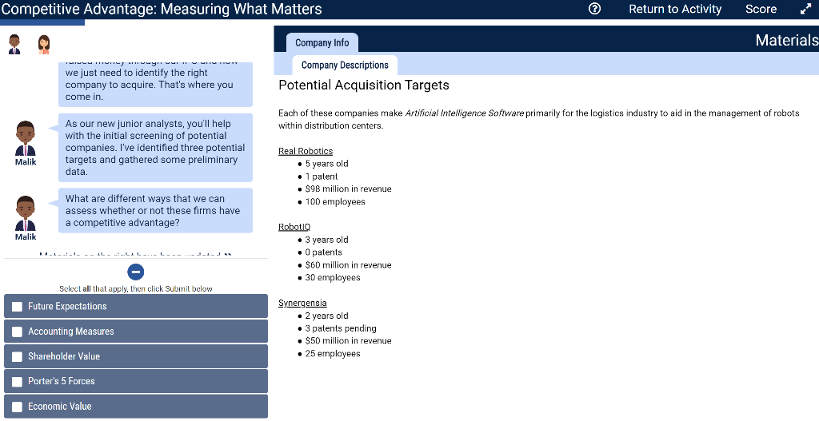Click the chat bubble asking about competitive advantage
819x421 pixels.
pyautogui.click(x=155, y=210)
